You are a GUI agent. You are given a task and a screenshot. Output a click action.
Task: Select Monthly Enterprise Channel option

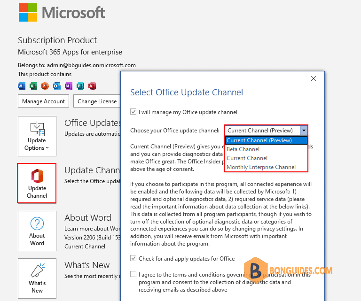click(266, 167)
